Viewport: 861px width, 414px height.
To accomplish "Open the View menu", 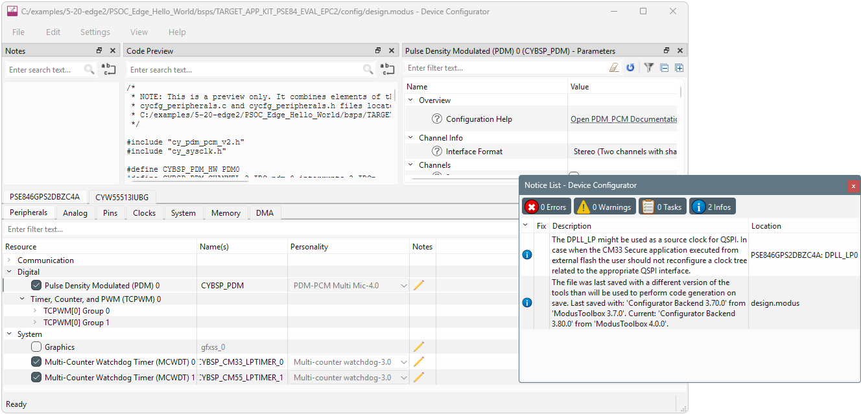I will click(x=139, y=32).
